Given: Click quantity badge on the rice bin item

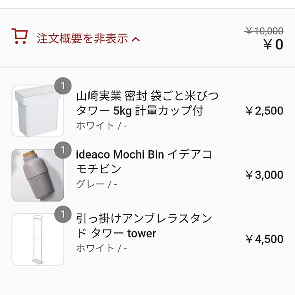Looking at the screenshot, I should pyautogui.click(x=63, y=86).
